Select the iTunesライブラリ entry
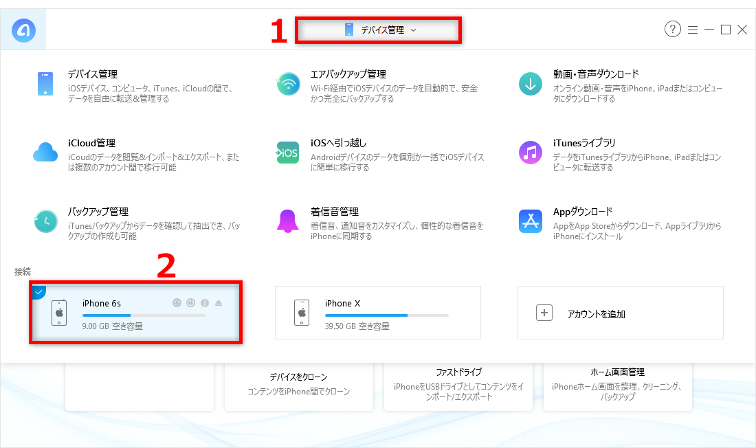756x448 pixels. pyautogui.click(x=584, y=143)
